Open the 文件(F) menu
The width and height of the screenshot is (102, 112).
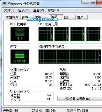pyautogui.click(x=9, y=10)
